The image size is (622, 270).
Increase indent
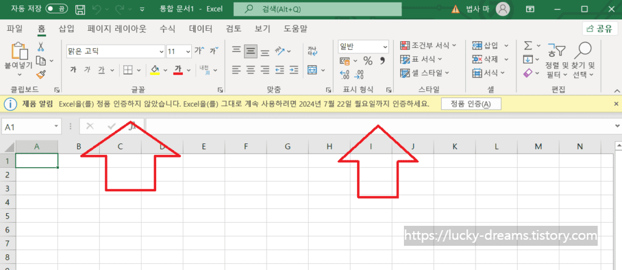(x=294, y=70)
